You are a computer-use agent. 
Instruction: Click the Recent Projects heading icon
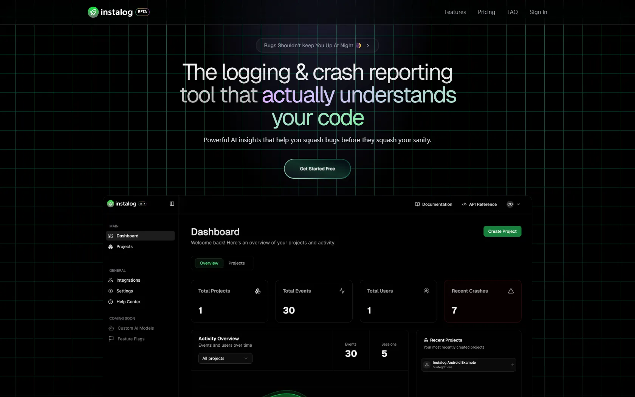pyautogui.click(x=426, y=340)
